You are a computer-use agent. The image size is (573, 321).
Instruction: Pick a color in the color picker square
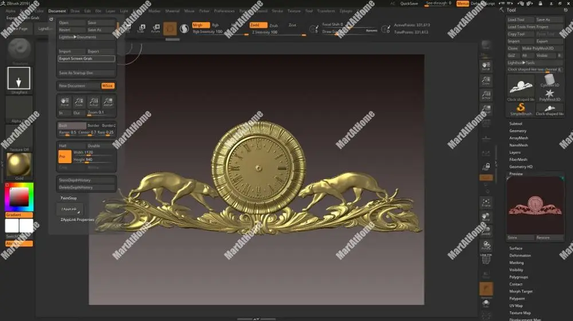coord(19,197)
